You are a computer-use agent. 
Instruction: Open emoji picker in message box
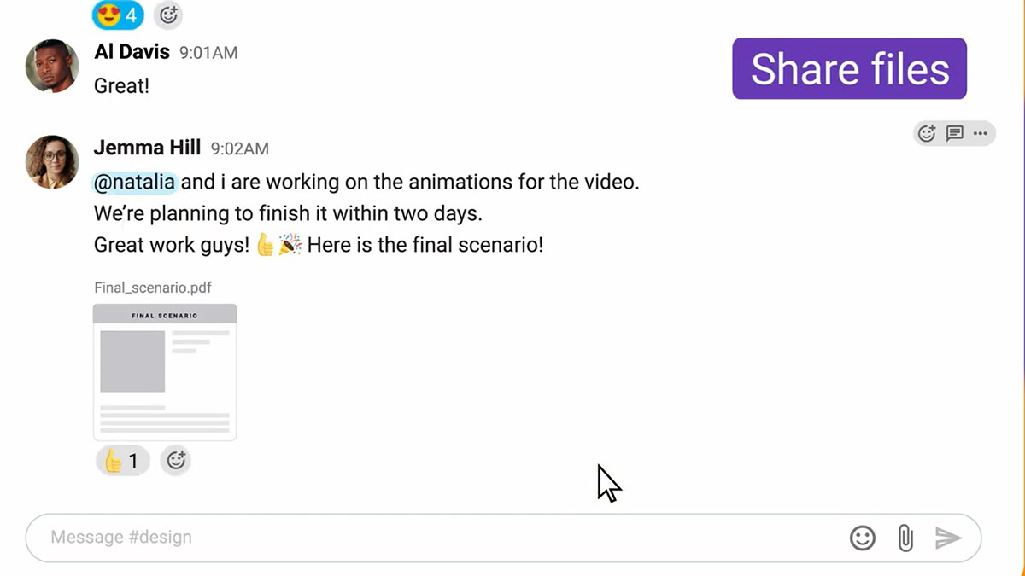[x=863, y=538]
